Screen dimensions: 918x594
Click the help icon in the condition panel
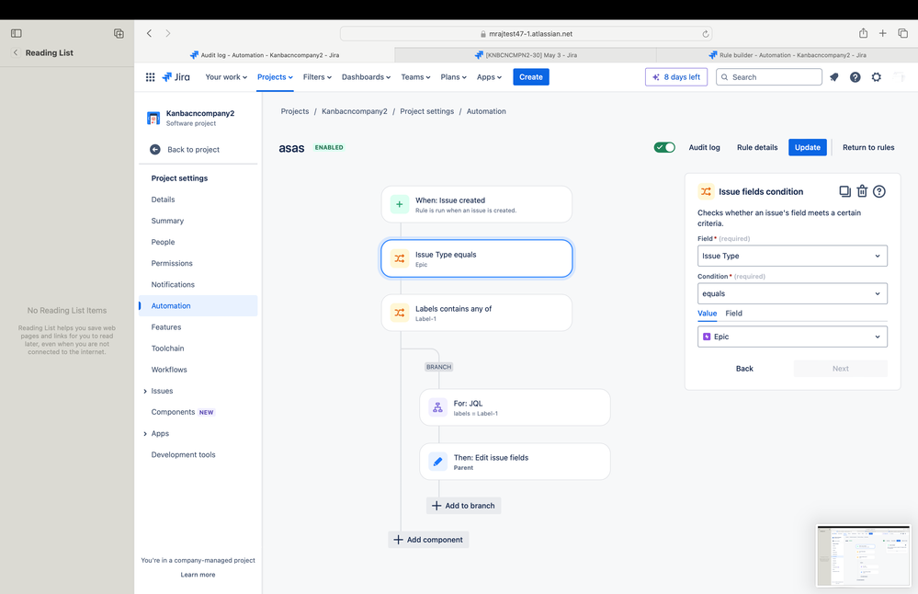pyautogui.click(x=879, y=191)
